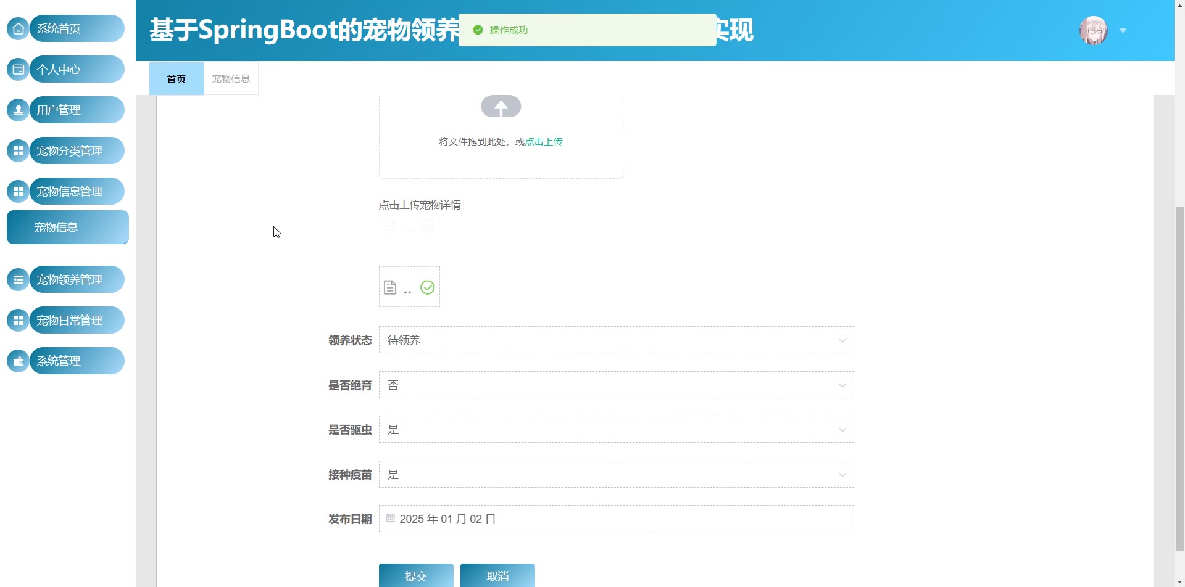This screenshot has height=587, width=1185.
Task: Open 系统首页 in the sidebar
Action: (77, 28)
